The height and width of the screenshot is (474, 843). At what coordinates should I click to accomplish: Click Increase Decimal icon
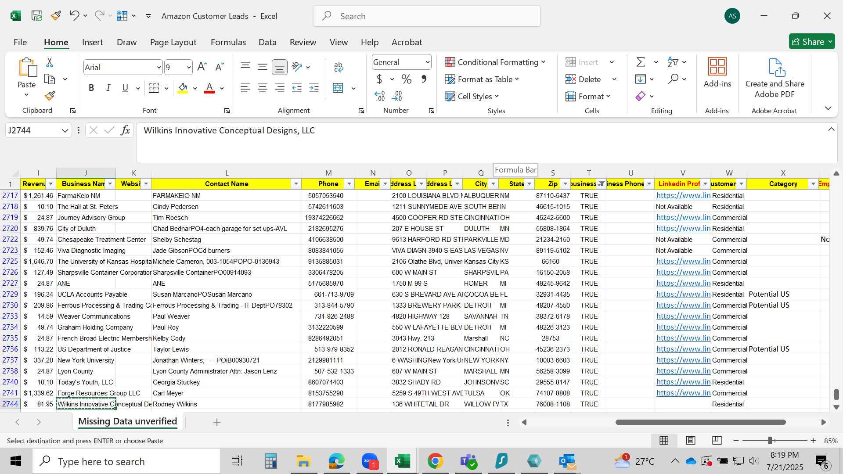pos(380,96)
